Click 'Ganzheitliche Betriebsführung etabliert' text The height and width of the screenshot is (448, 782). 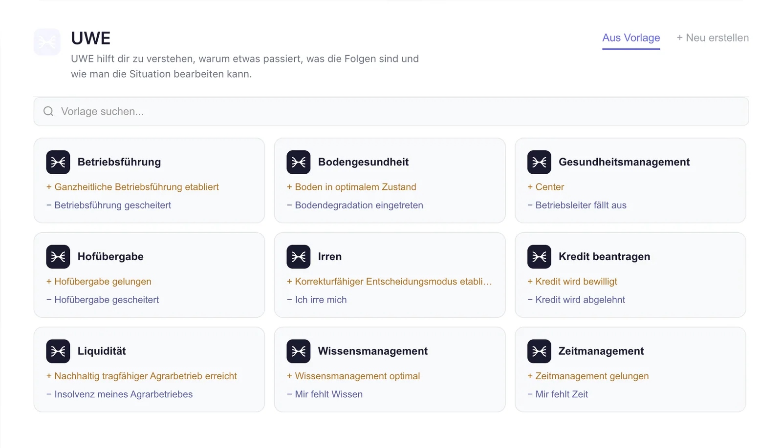coord(132,187)
